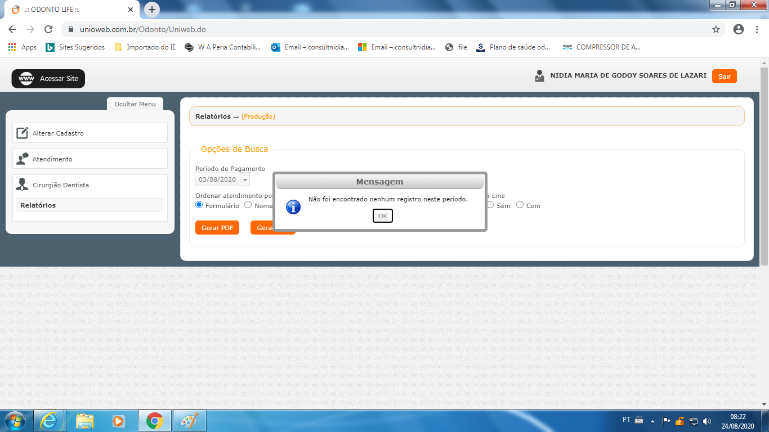This screenshot has height=432, width=769.
Task: Log out with the Sair button
Action: pos(724,76)
